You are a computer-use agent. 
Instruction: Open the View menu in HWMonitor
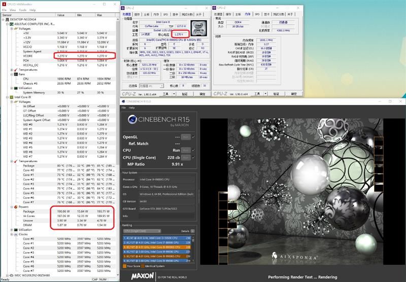pos(13,10)
